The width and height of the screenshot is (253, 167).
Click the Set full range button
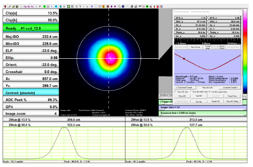207,47
